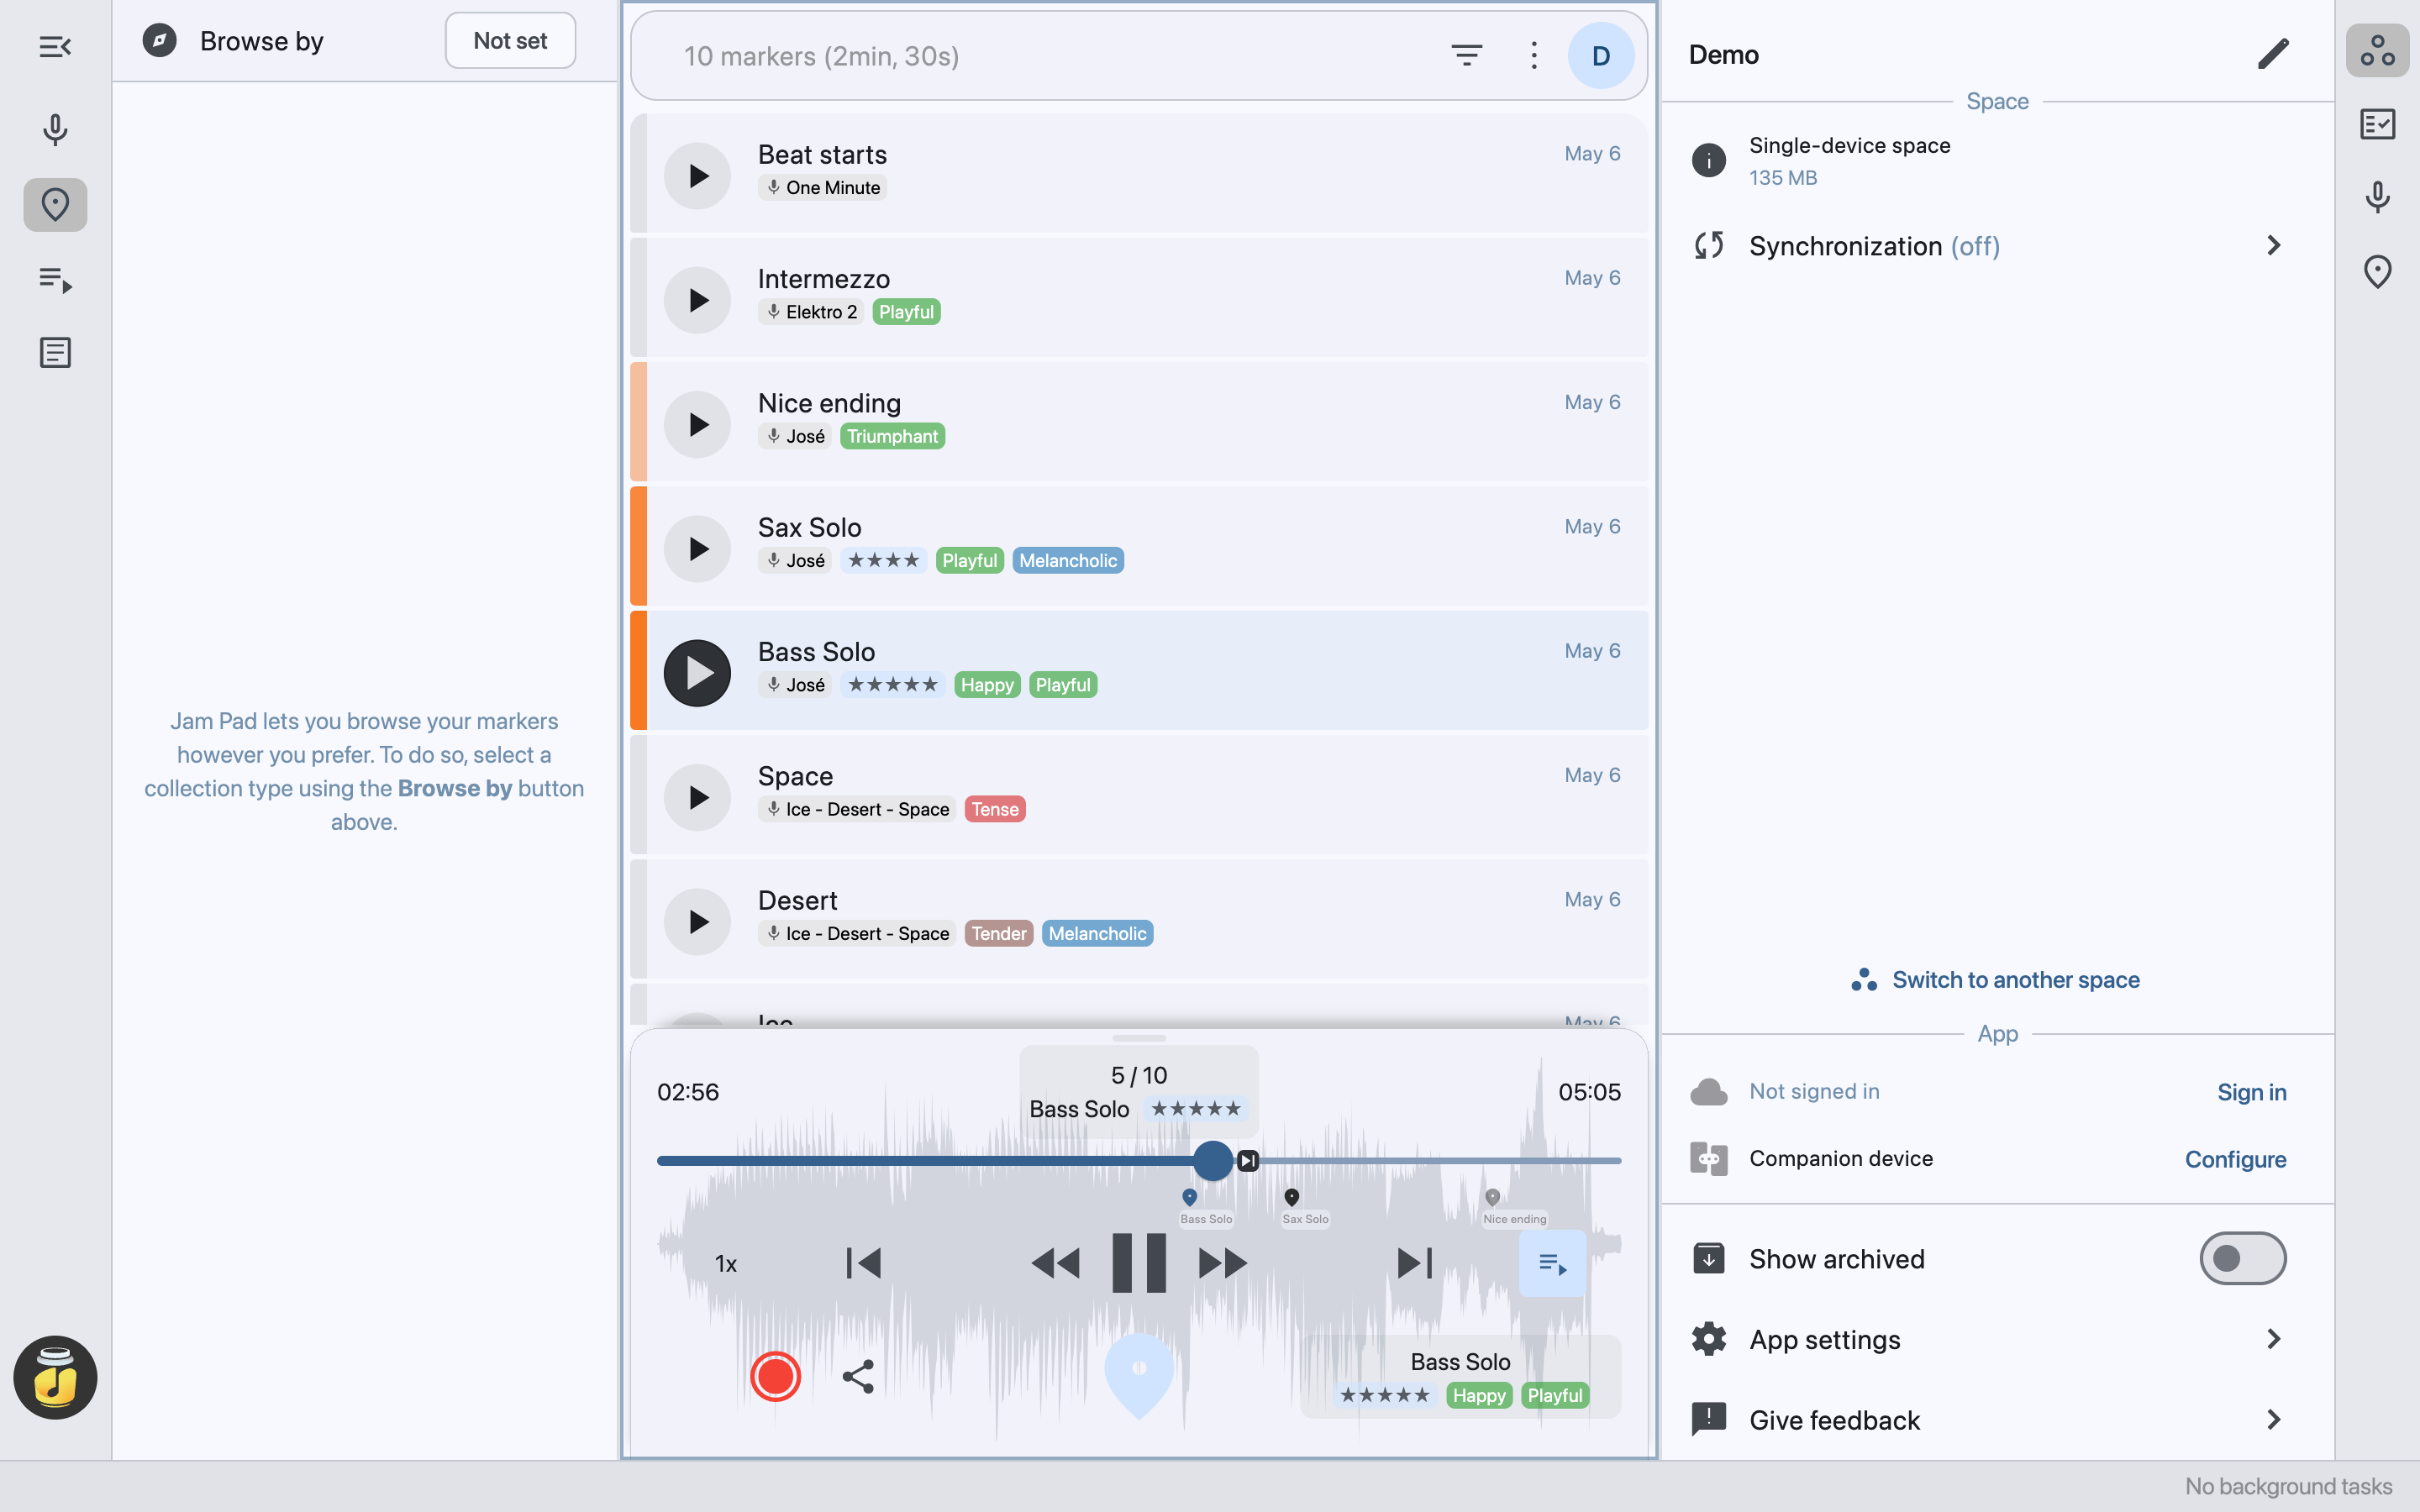The image size is (2420, 1512).
Task: Play the Sax Solo marker
Action: pos(697,549)
